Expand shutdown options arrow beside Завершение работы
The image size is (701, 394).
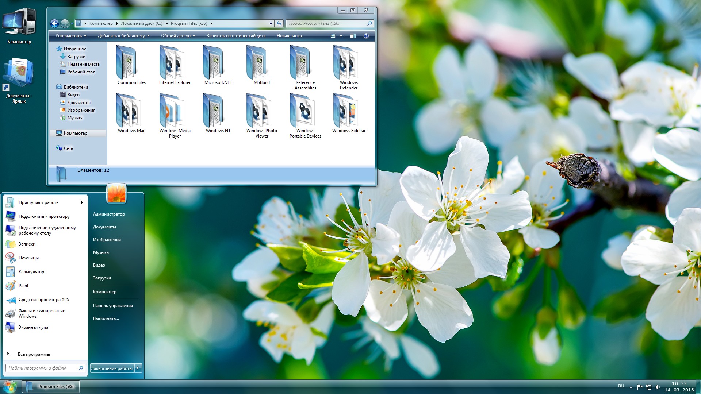[x=138, y=368]
